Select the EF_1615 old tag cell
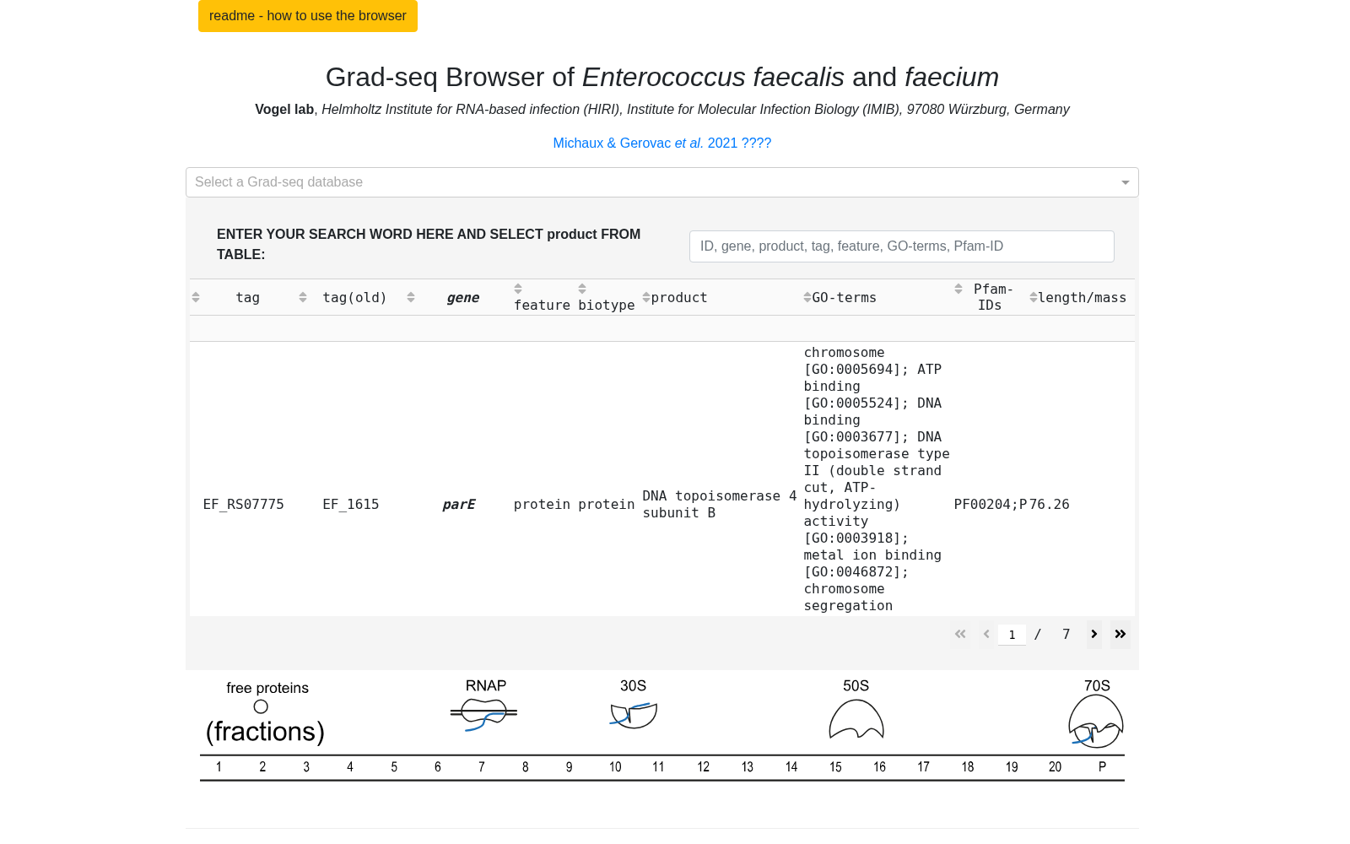 click(351, 505)
